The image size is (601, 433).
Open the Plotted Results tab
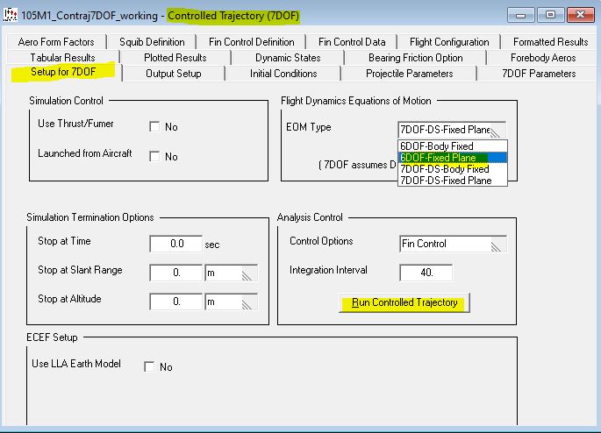click(175, 58)
